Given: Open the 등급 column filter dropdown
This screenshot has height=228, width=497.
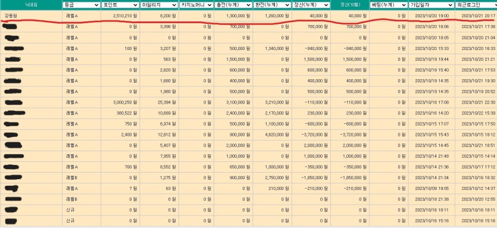Looking at the screenshot, I should point(82,5).
